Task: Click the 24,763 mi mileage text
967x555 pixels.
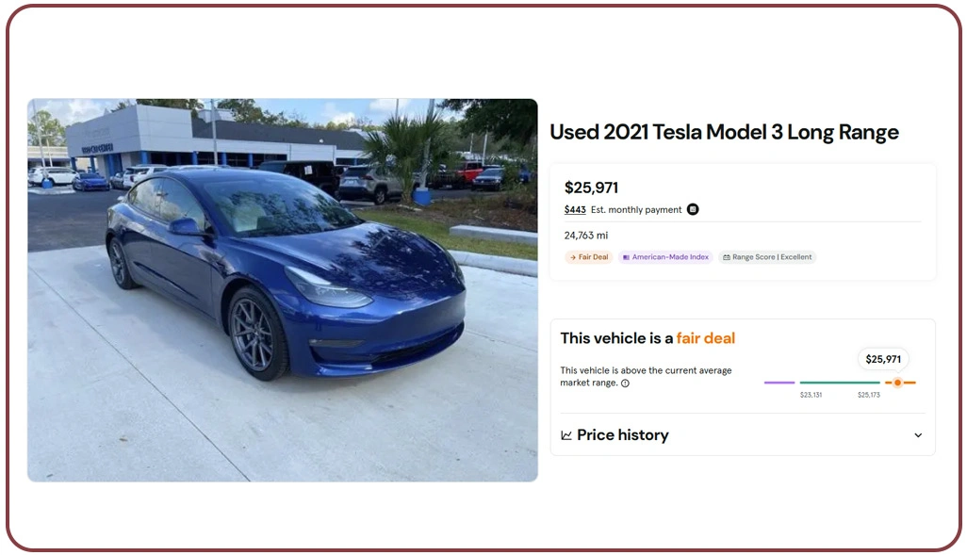Action: 586,235
